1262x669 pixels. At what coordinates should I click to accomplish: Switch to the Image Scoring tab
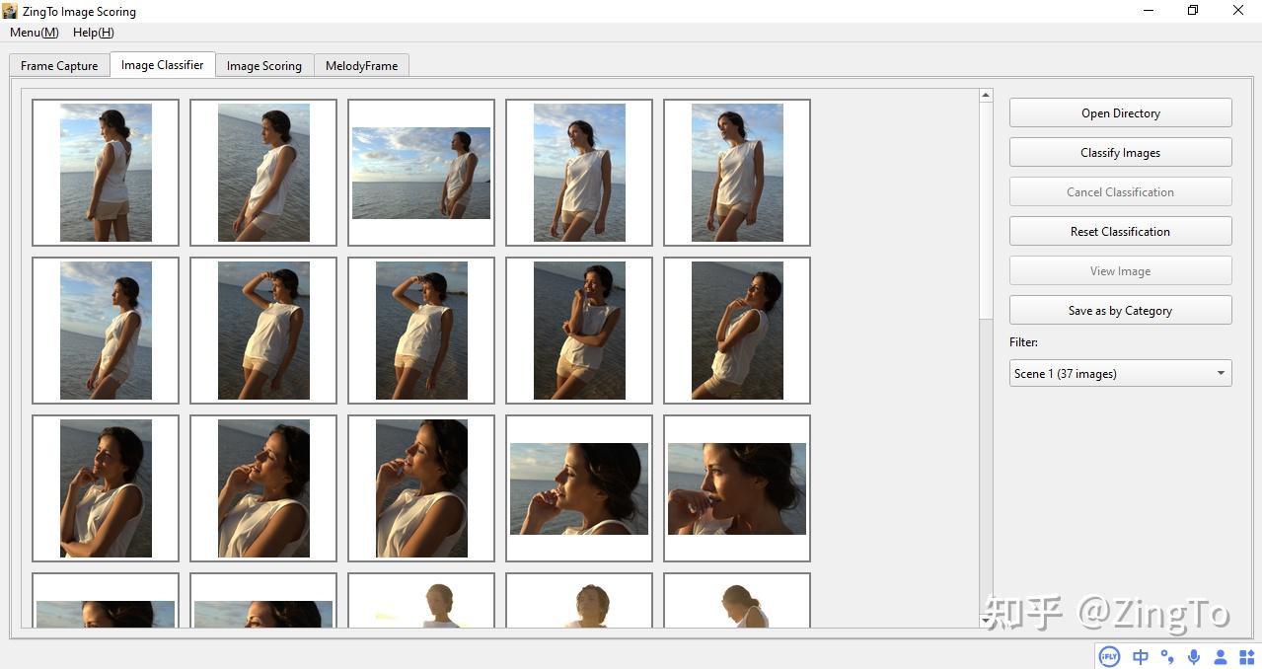pyautogui.click(x=264, y=66)
